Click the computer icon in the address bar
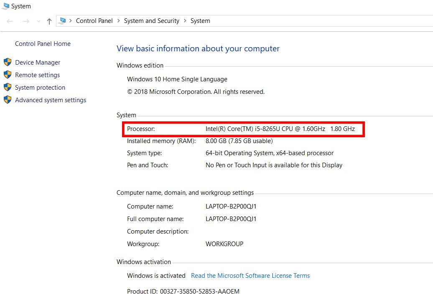 point(62,20)
